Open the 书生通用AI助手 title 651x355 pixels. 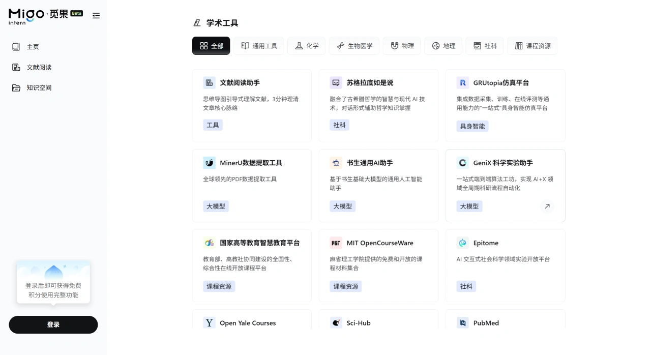[370, 163]
